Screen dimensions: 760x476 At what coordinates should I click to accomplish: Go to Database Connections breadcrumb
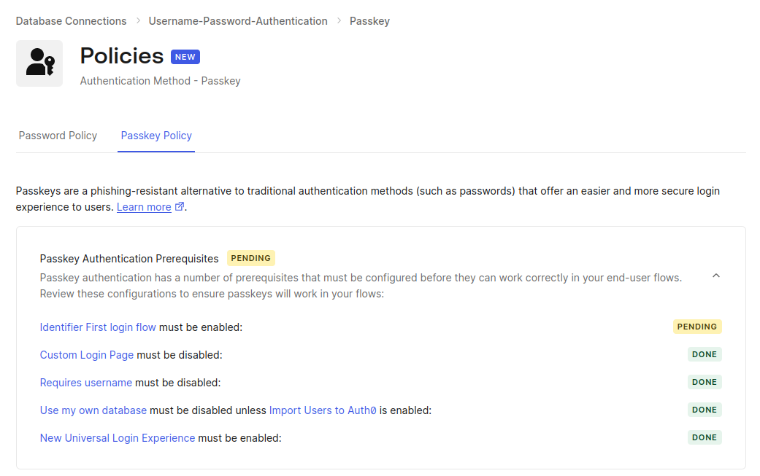pyautogui.click(x=71, y=21)
